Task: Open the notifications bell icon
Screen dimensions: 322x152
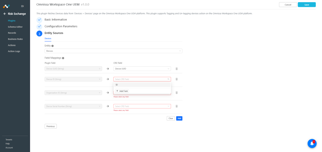Action: tap(312, 144)
